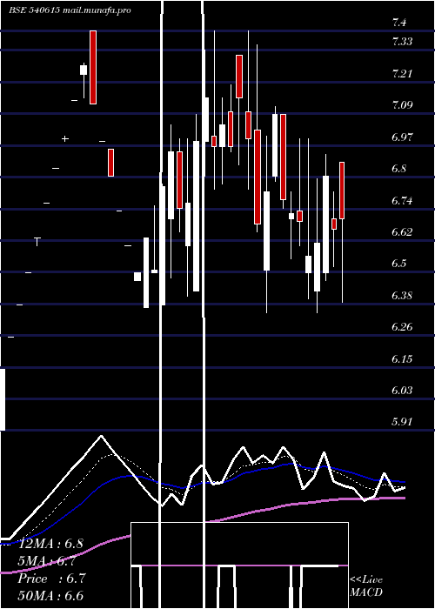Click the 7.21 price axis label

pyautogui.click(x=402, y=73)
